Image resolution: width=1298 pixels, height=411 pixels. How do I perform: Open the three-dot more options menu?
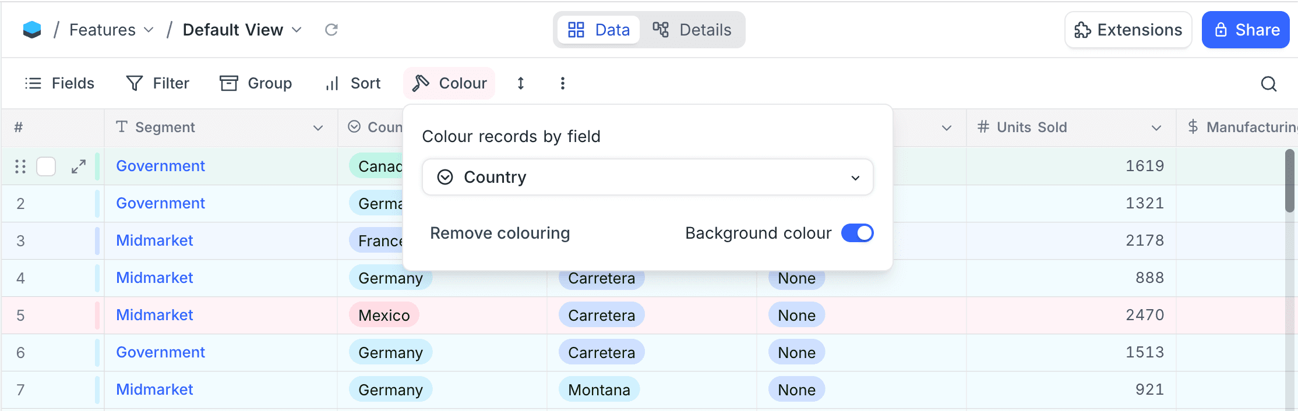coord(562,83)
